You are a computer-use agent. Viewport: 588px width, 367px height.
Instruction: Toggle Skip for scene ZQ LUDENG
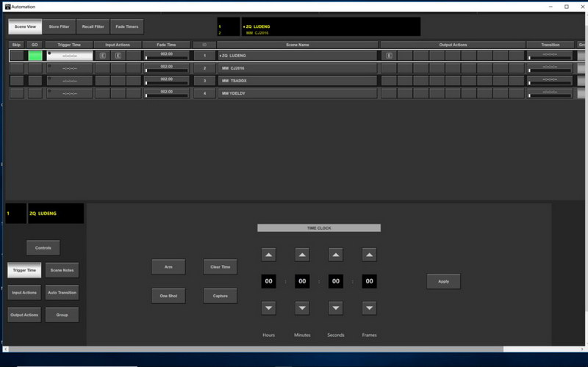[16, 56]
